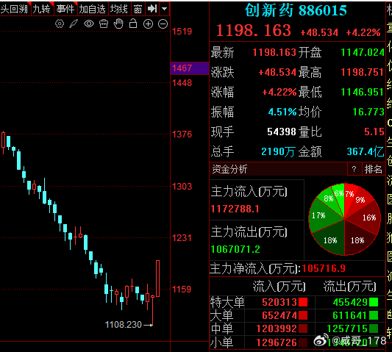Click the 特大单 outflow green swatch
The width and height of the screenshot is (392, 352).
(374, 302)
